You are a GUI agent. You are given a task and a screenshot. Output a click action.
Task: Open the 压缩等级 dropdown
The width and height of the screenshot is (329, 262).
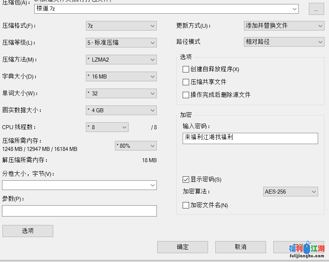(121, 43)
